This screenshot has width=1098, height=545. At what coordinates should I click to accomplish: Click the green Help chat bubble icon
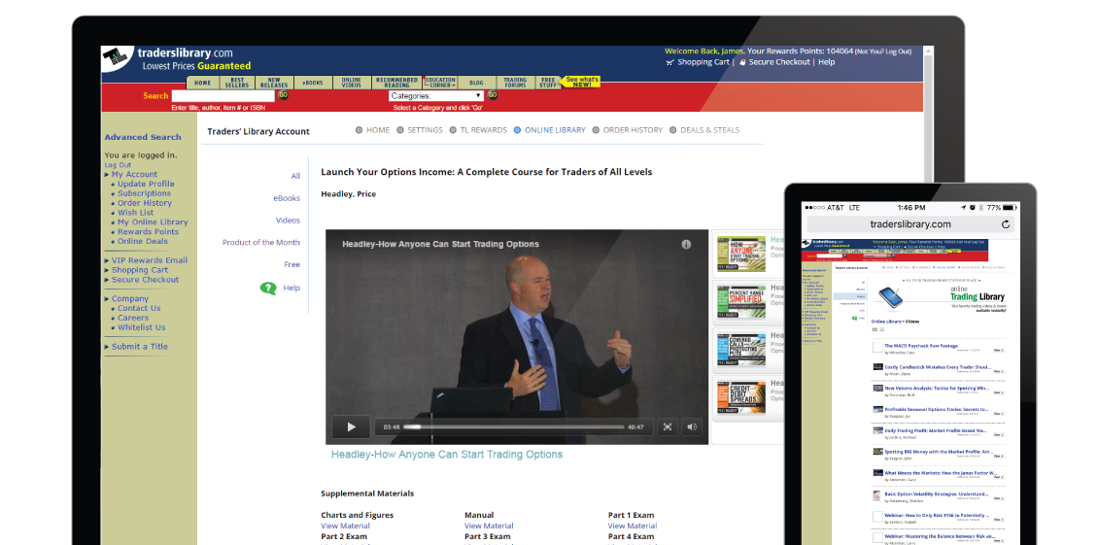(268, 289)
